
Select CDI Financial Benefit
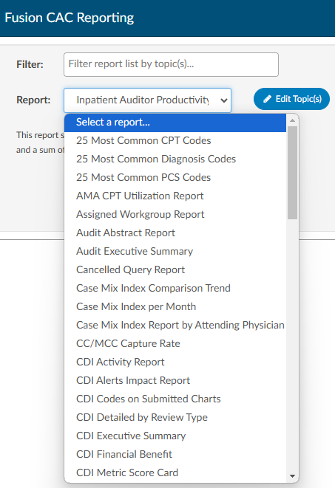[175, 454]
